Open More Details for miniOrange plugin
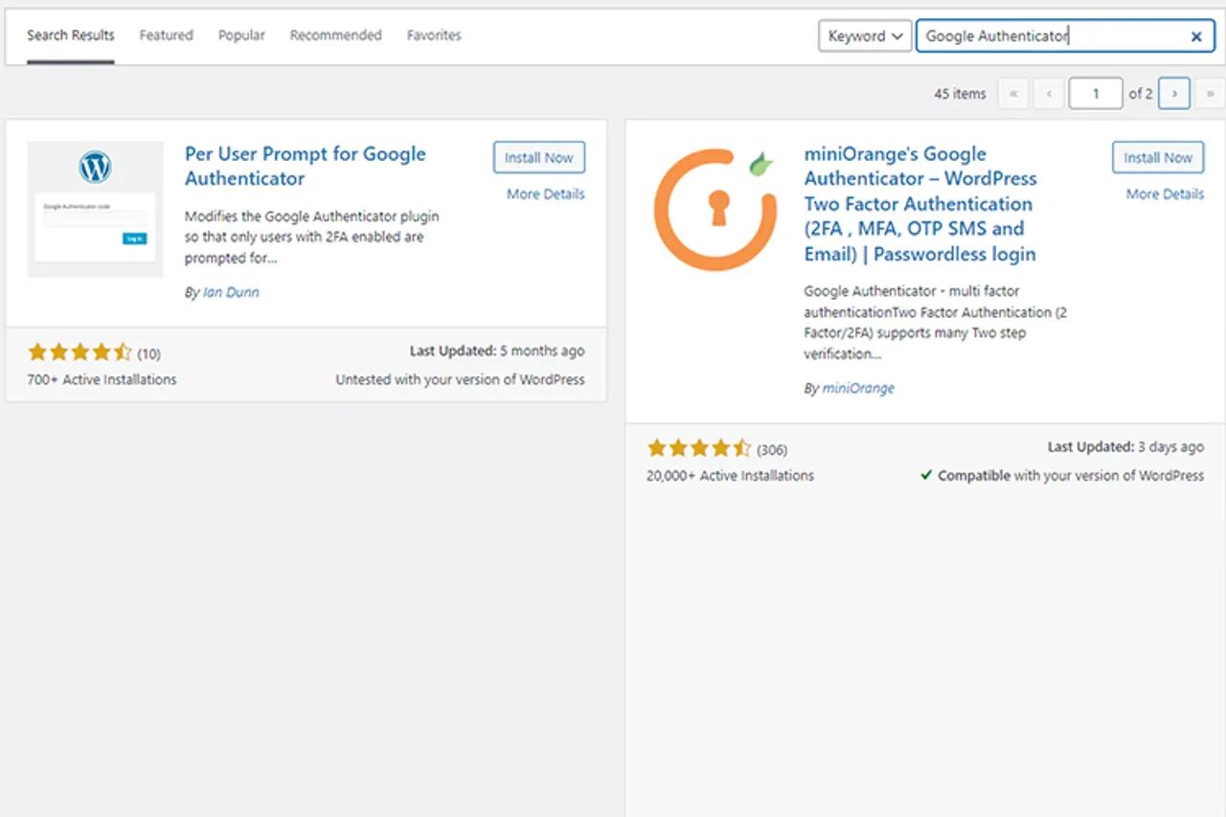 [1165, 193]
